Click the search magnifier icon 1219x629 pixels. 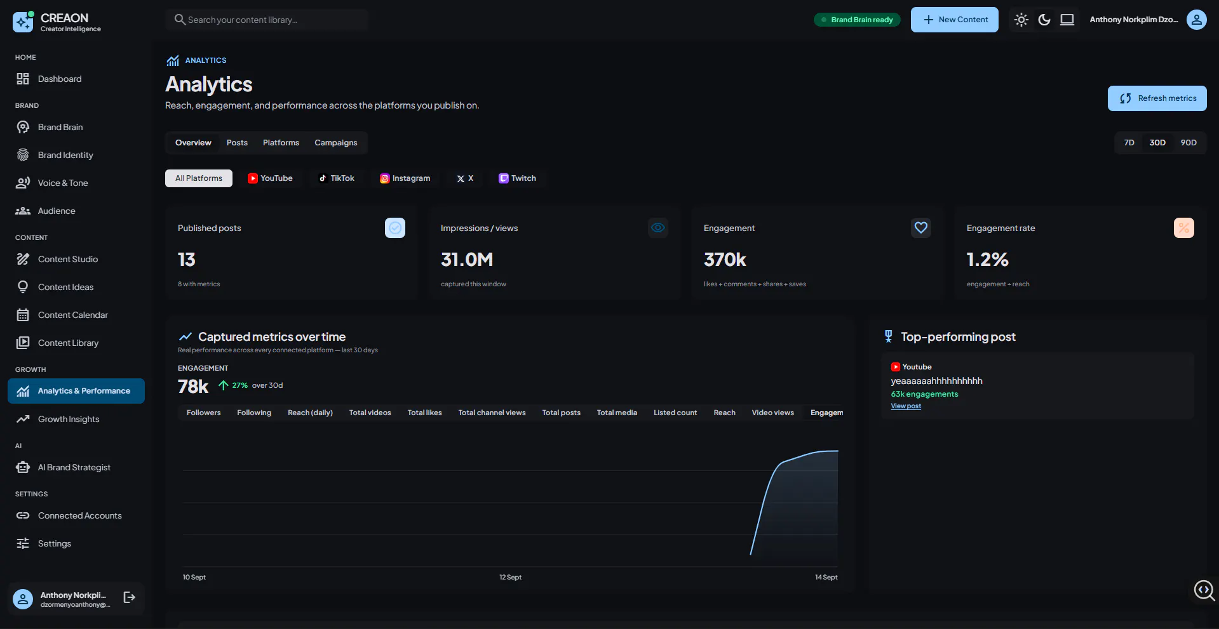(180, 20)
